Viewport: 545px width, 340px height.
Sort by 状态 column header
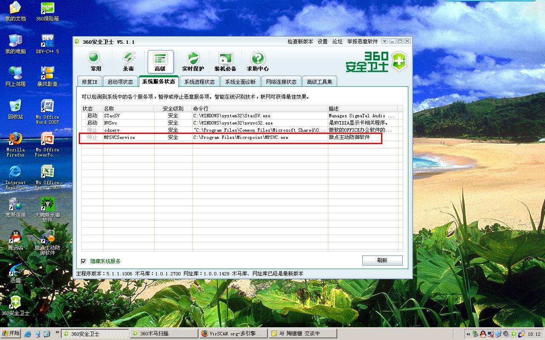click(x=92, y=109)
